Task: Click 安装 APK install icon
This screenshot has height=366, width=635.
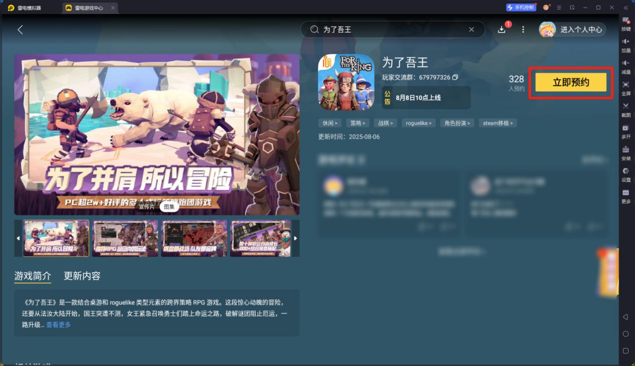Action: pyautogui.click(x=625, y=153)
